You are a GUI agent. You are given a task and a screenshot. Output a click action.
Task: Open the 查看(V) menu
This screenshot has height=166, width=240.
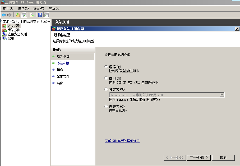[x=39, y=8]
